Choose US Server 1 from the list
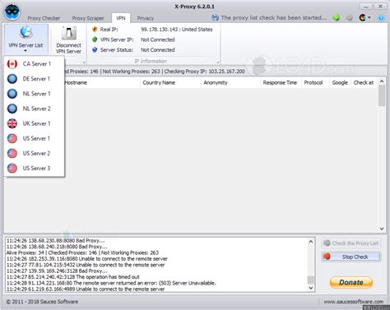This screenshot has width=390, height=310. pos(35,138)
